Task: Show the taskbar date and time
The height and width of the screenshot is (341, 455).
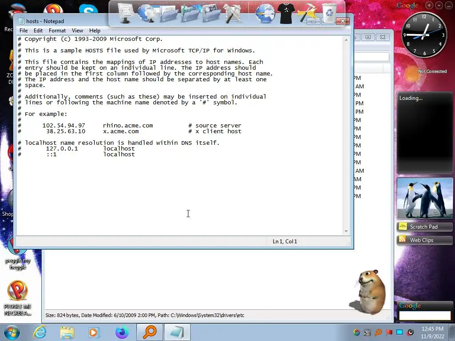Action: pyautogui.click(x=432, y=333)
